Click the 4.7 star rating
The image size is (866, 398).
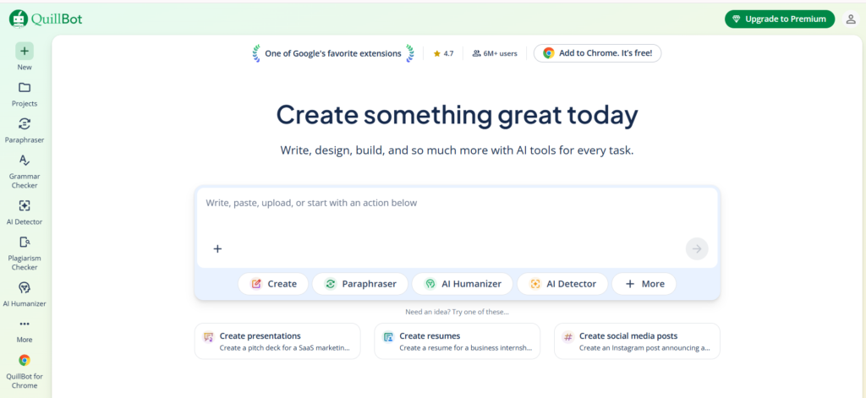click(x=443, y=53)
